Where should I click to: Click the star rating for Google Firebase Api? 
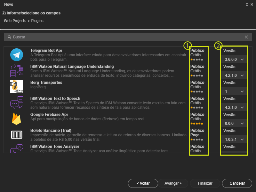pyautogui.click(x=197, y=124)
